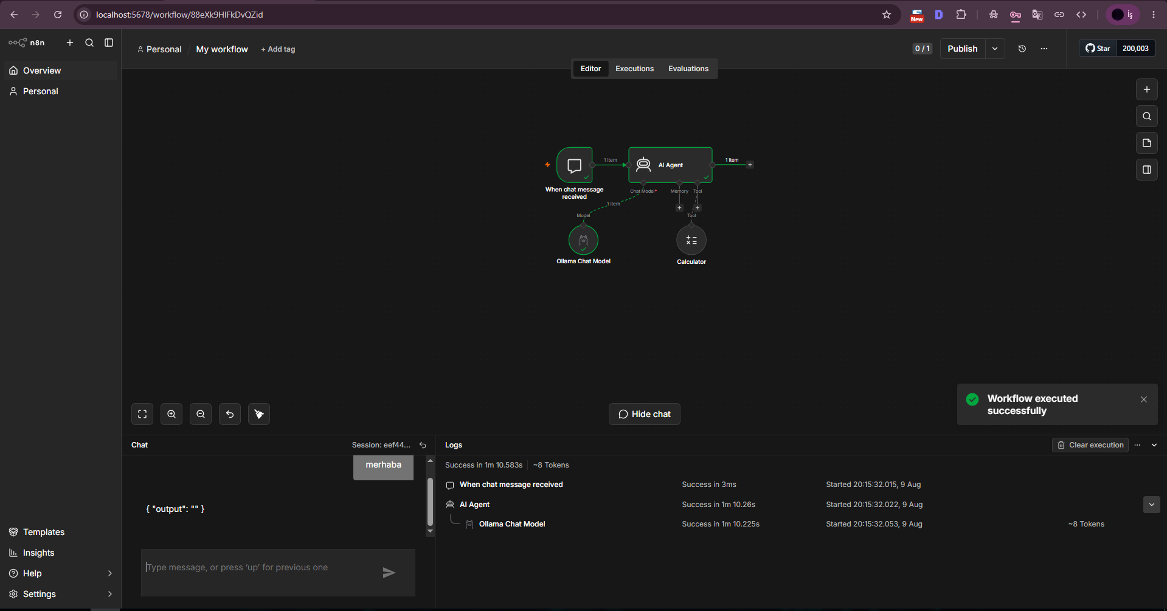Click the Publish button
1167x611 pixels.
(x=963, y=49)
